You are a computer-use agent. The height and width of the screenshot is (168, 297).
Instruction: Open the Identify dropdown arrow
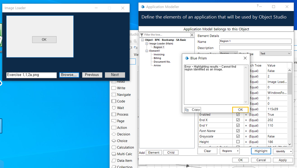coord(291,151)
